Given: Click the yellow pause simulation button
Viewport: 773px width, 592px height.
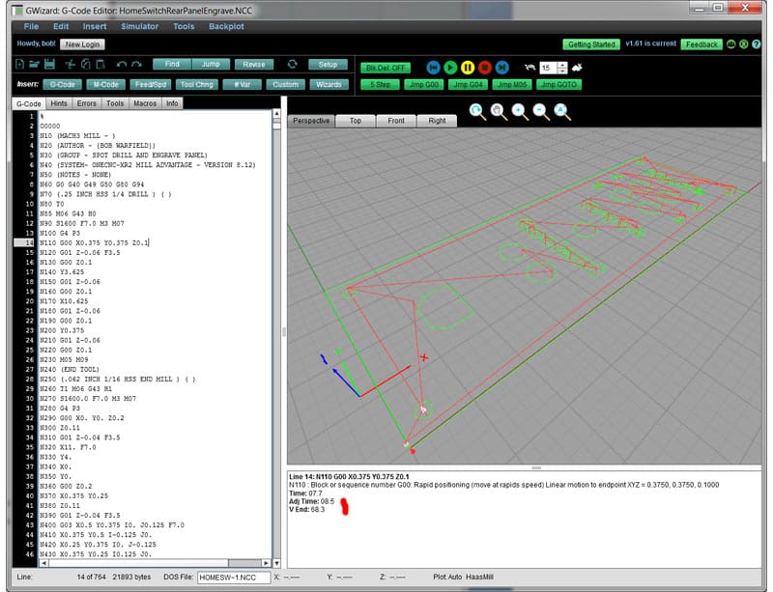Looking at the screenshot, I should tap(468, 67).
